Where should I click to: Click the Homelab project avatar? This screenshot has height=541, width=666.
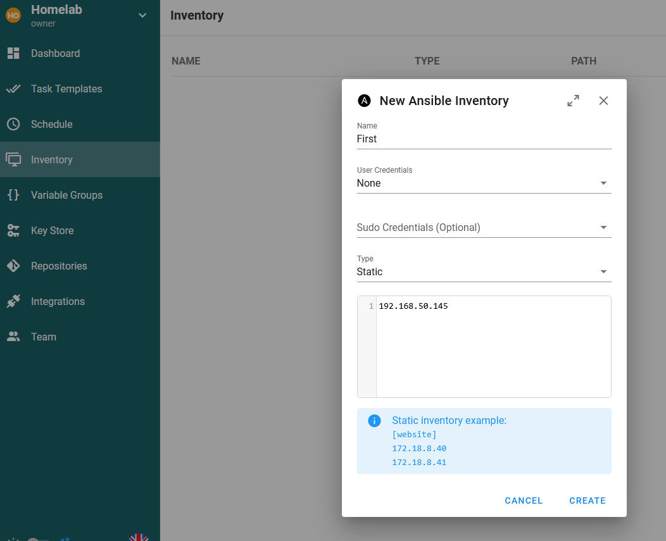coord(13,16)
